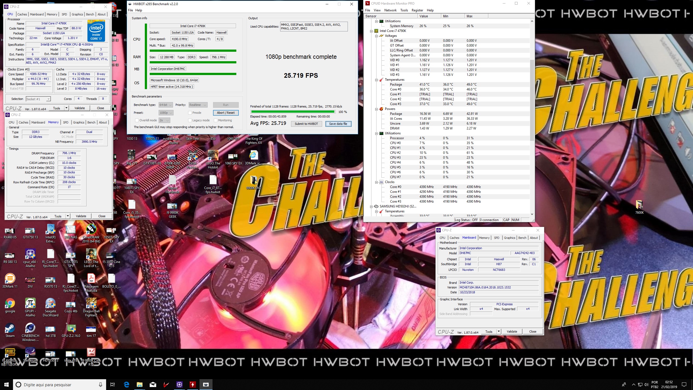Open the Seagate DiscWizard icon
This screenshot has height=390, width=693.
51,307
